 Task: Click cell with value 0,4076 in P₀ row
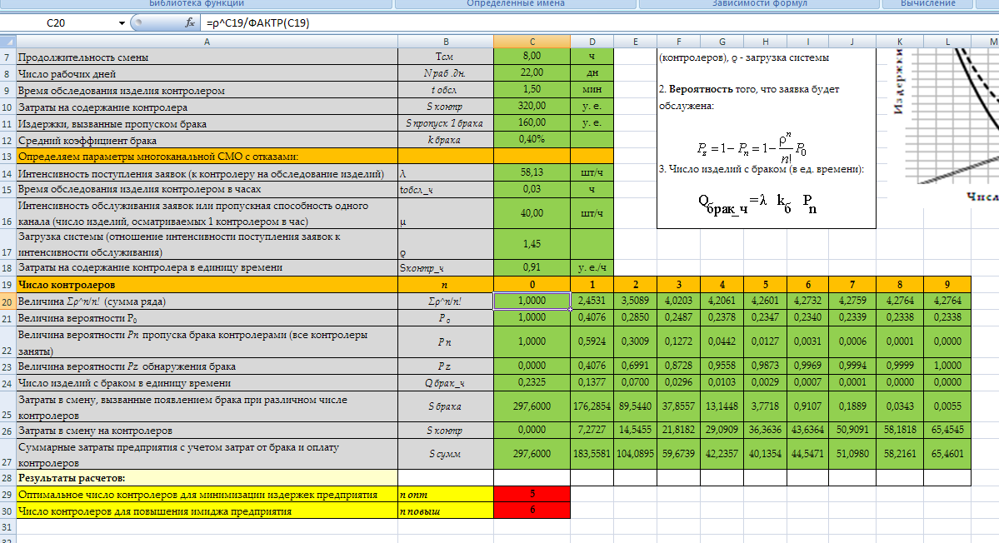tap(592, 317)
